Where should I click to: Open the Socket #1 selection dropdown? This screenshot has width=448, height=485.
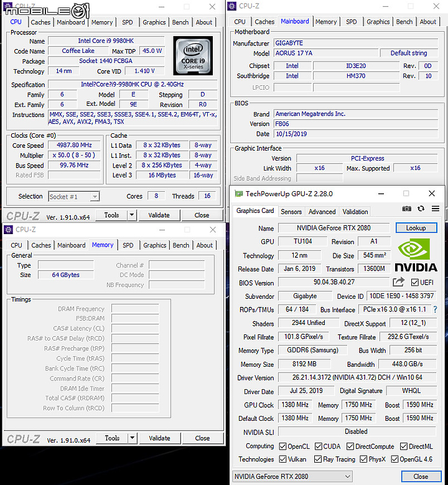74,196
